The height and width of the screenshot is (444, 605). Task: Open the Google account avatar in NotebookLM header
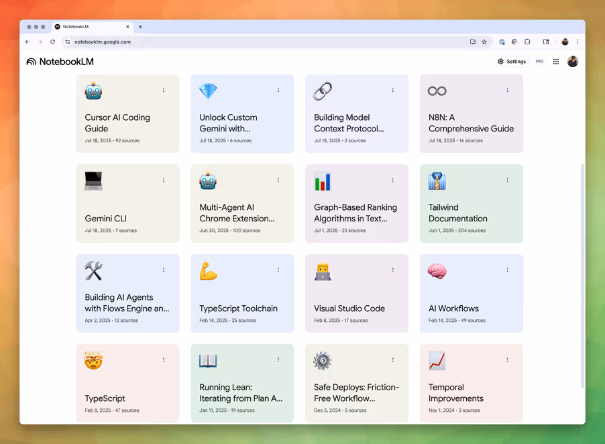click(573, 61)
